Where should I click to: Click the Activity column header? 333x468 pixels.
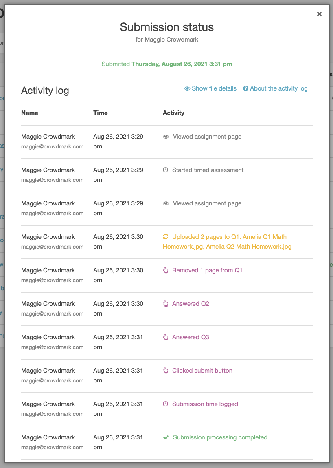pyautogui.click(x=173, y=113)
